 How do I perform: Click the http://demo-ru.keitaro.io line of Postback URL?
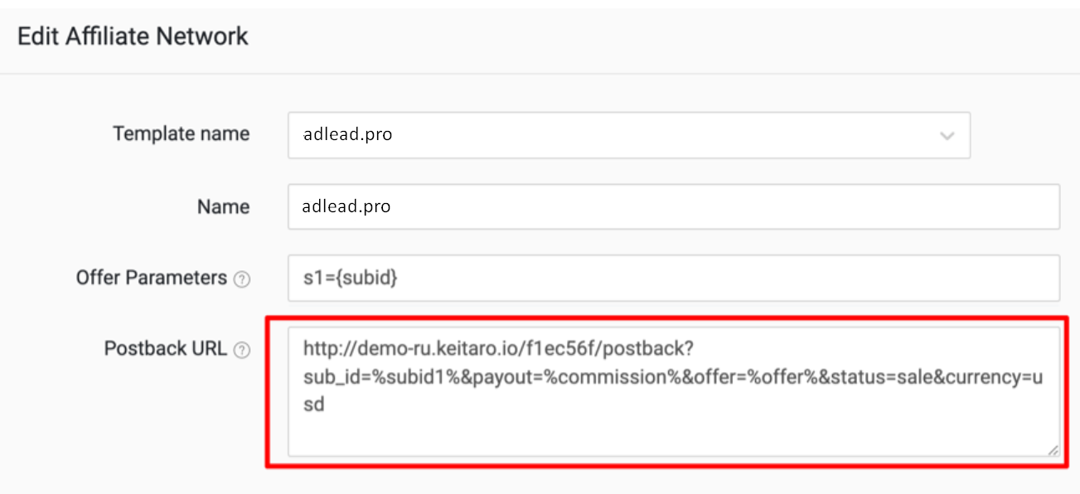pos(494,348)
